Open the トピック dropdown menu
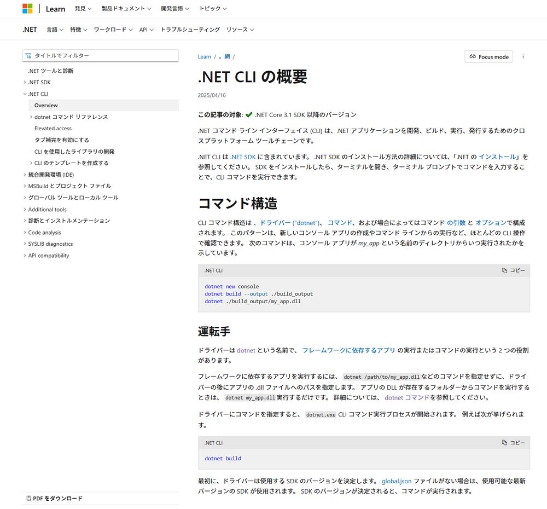This screenshot has width=547, height=509. pos(213,8)
